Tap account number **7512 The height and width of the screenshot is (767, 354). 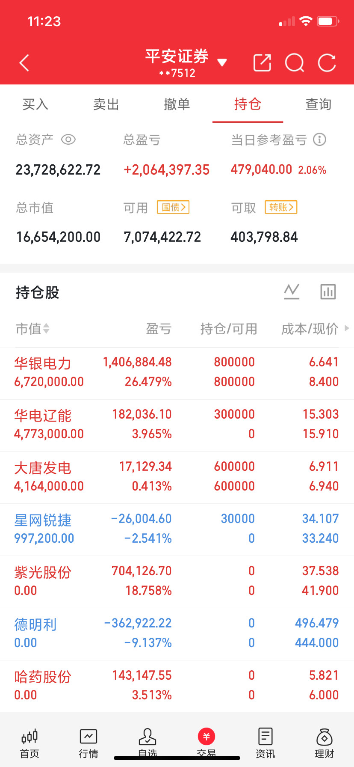point(177,73)
